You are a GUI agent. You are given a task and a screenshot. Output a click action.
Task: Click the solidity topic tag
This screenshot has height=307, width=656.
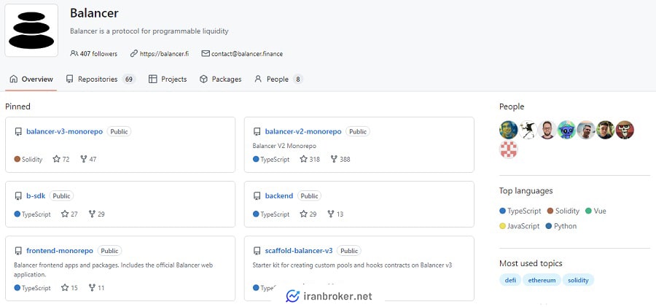[x=578, y=280]
